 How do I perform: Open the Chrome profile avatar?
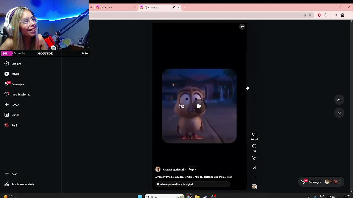(x=342, y=15)
